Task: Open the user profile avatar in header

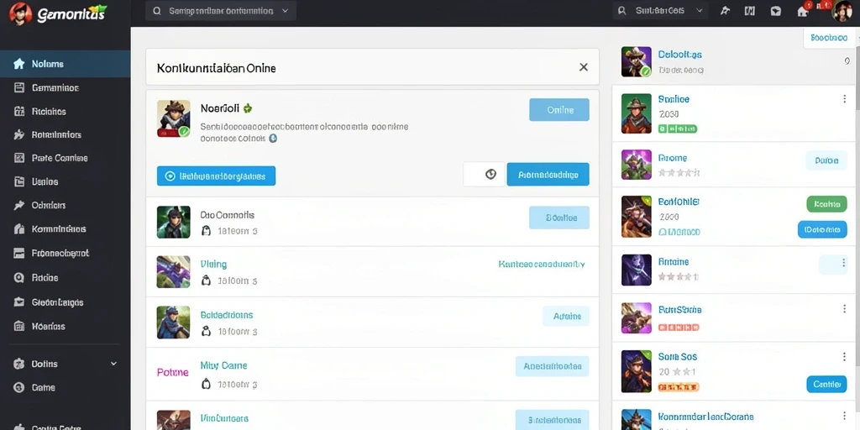Action: coord(842,11)
